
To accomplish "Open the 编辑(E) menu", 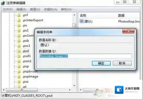I will click(x=21, y=9).
